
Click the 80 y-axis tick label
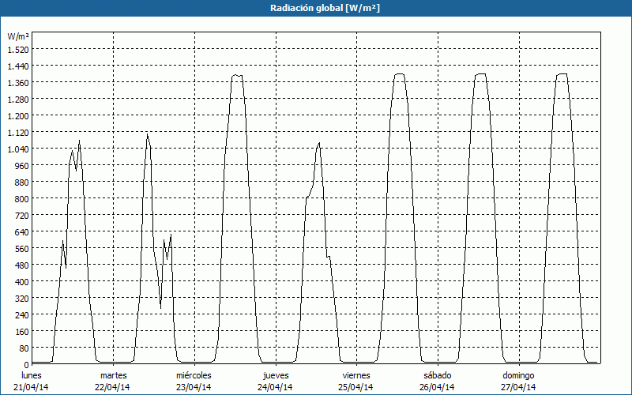pyautogui.click(x=24, y=348)
